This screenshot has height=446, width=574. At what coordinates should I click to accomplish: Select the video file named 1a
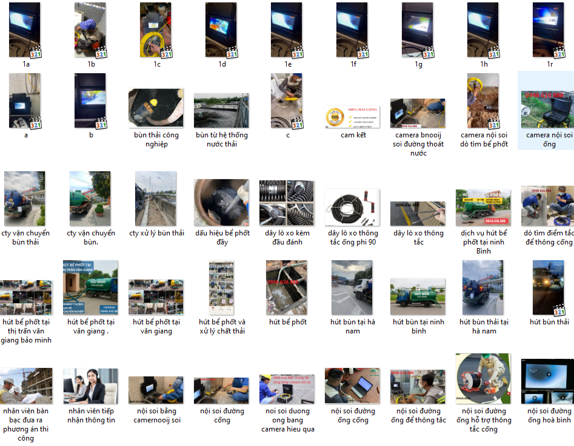(25, 30)
